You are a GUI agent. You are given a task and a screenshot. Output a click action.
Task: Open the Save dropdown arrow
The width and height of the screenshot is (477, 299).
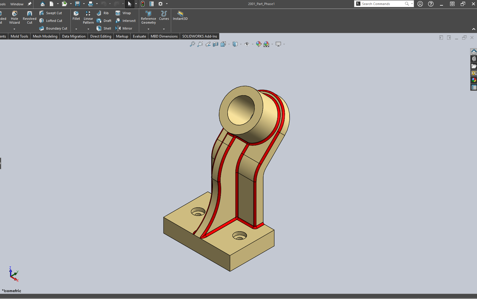click(x=84, y=4)
